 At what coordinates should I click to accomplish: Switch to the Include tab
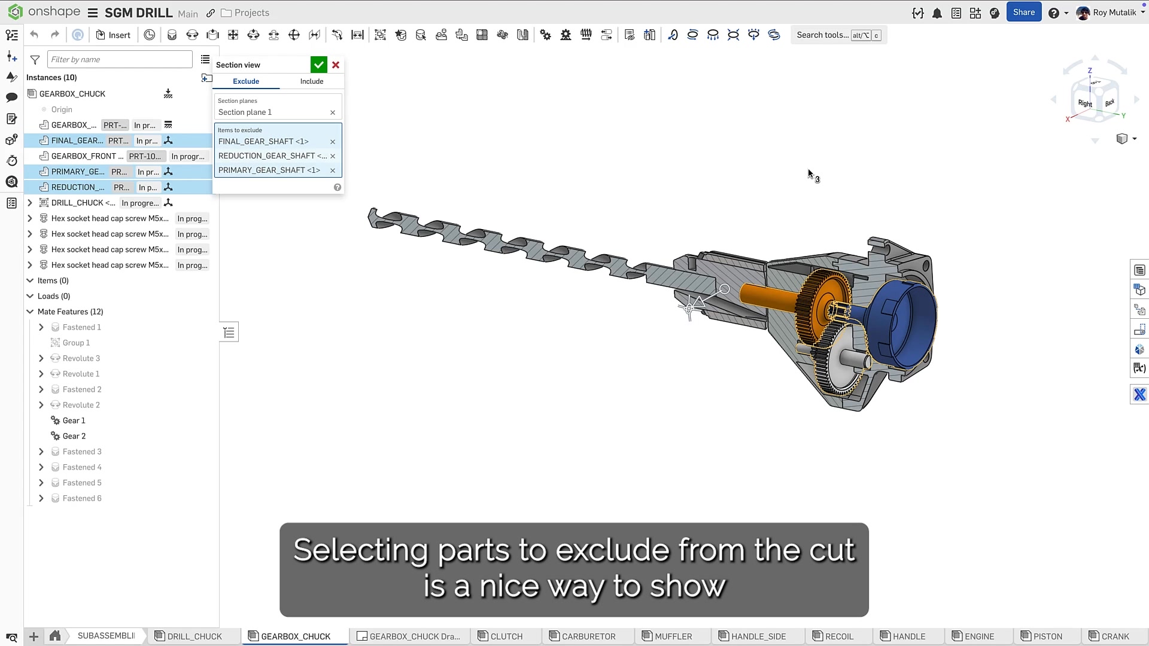(x=312, y=81)
